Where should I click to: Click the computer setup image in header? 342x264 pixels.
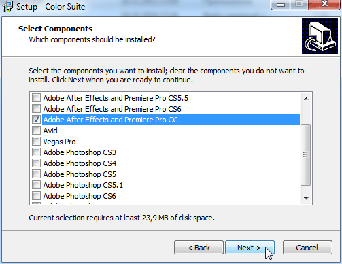pos(320,37)
